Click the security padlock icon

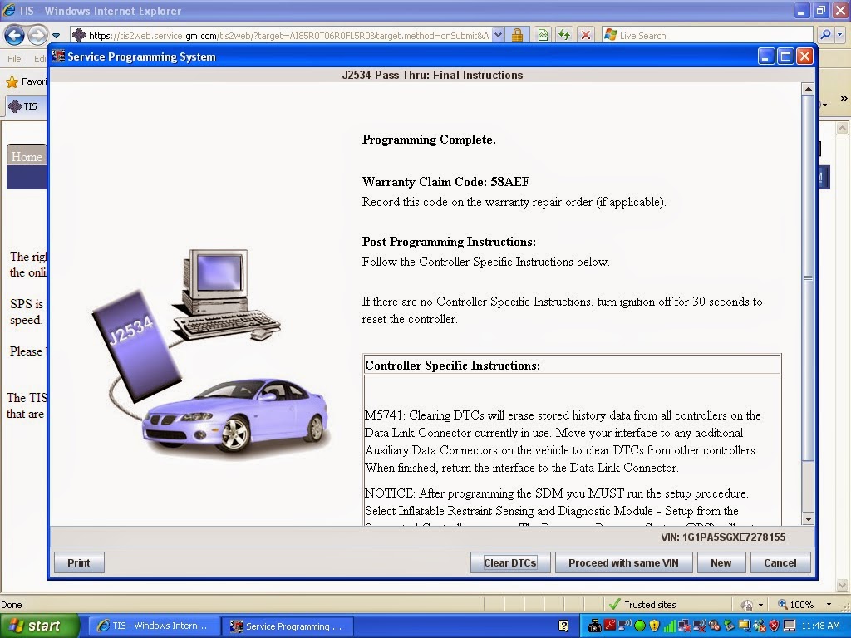(519, 35)
